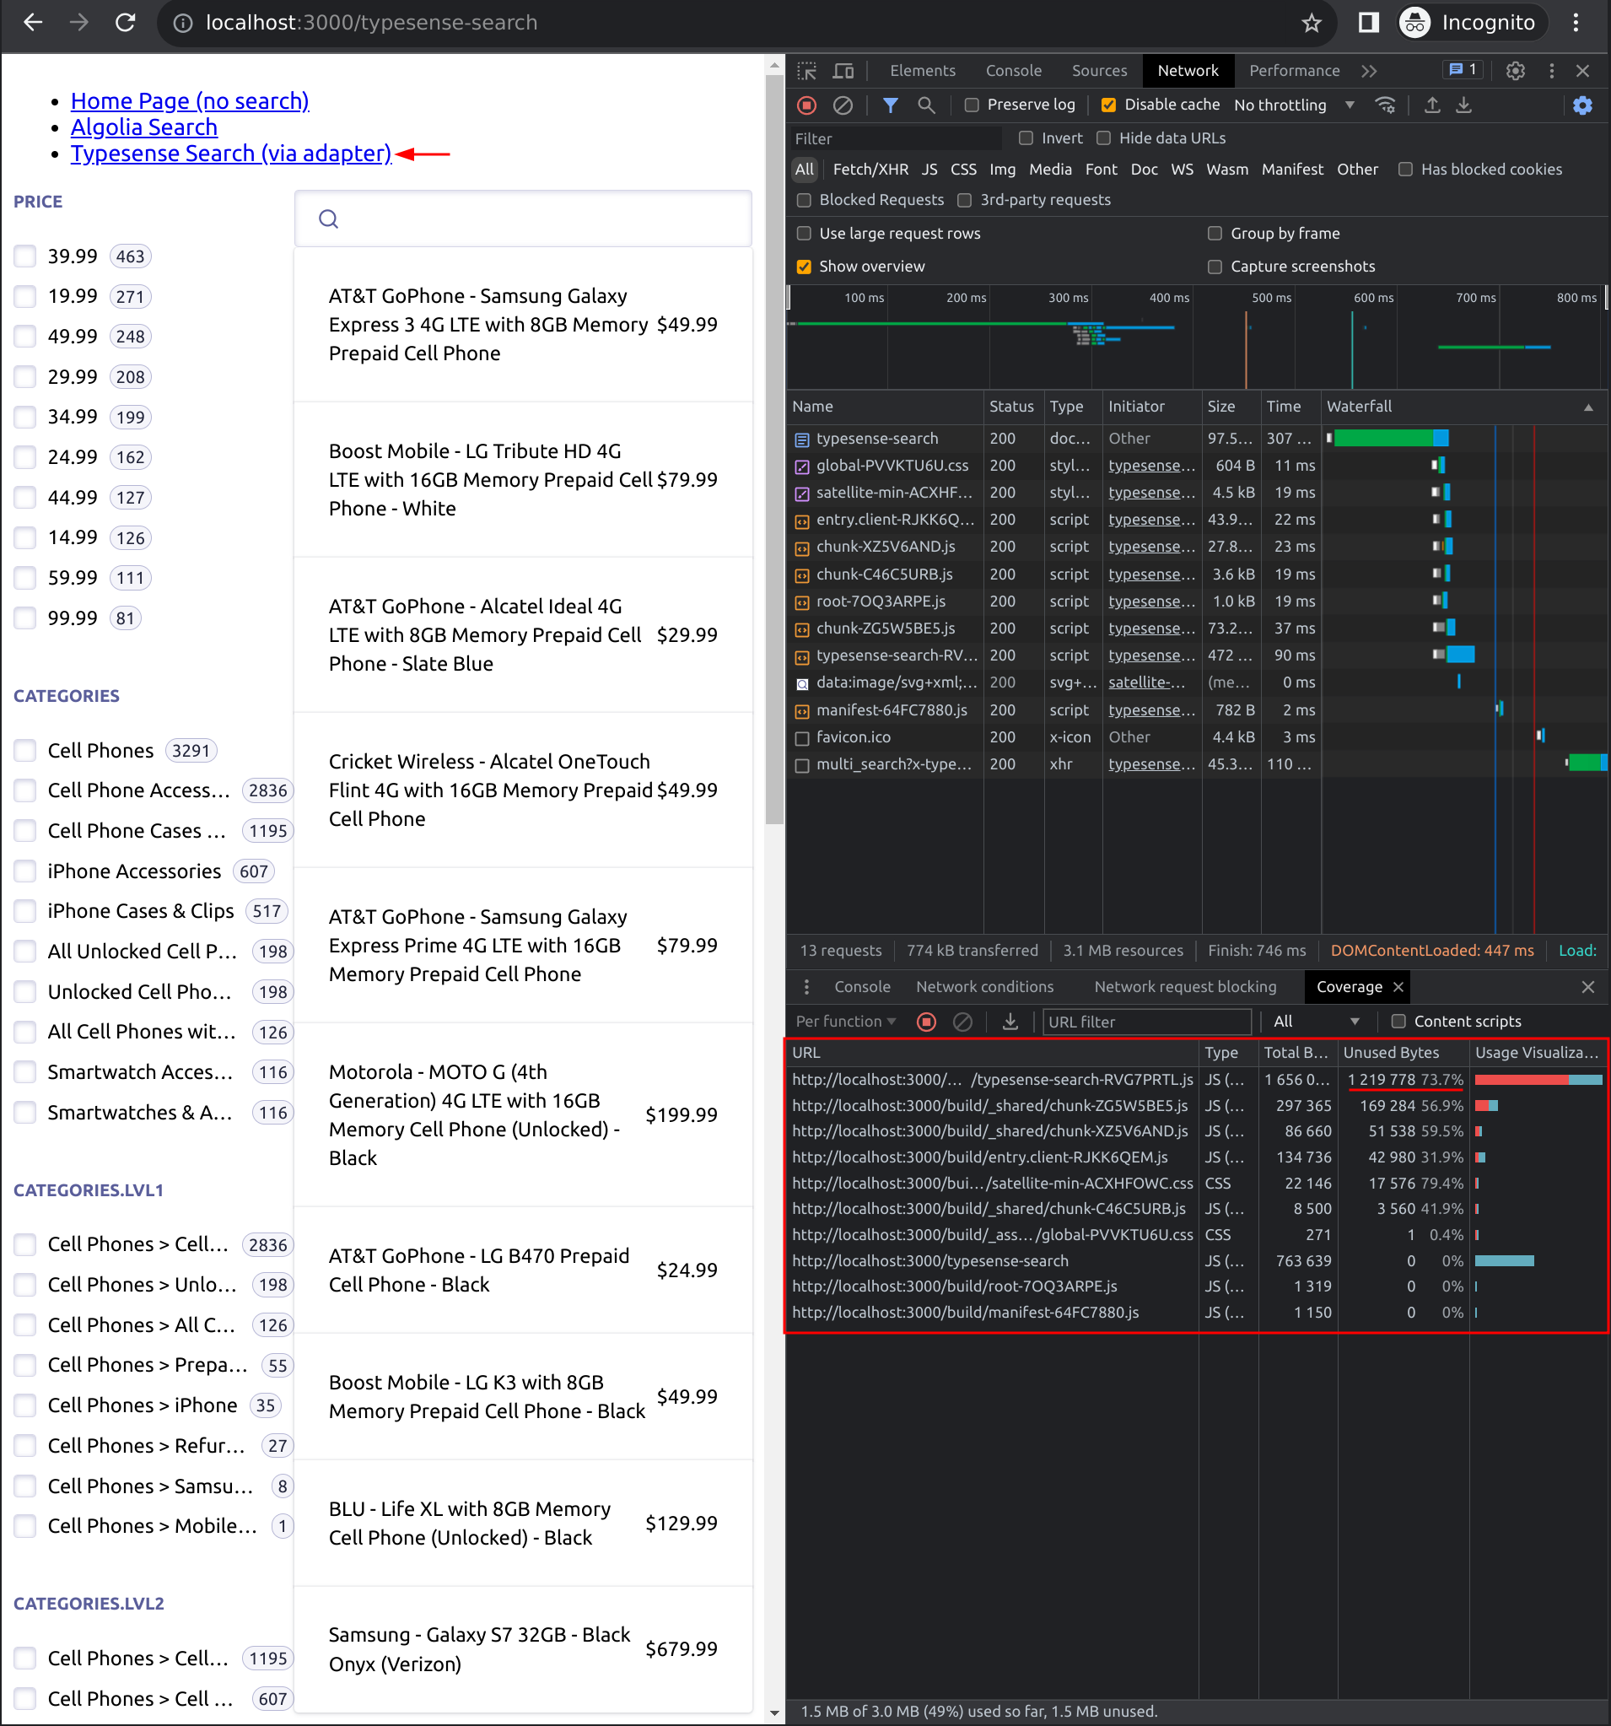Toggle the network filter funnel icon

pos(891,105)
